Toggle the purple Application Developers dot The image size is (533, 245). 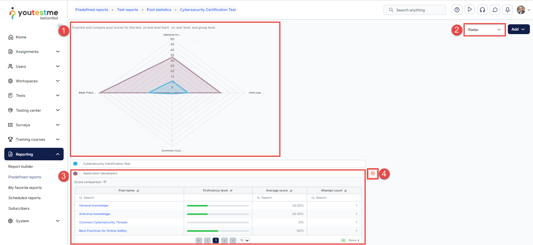pos(75,173)
